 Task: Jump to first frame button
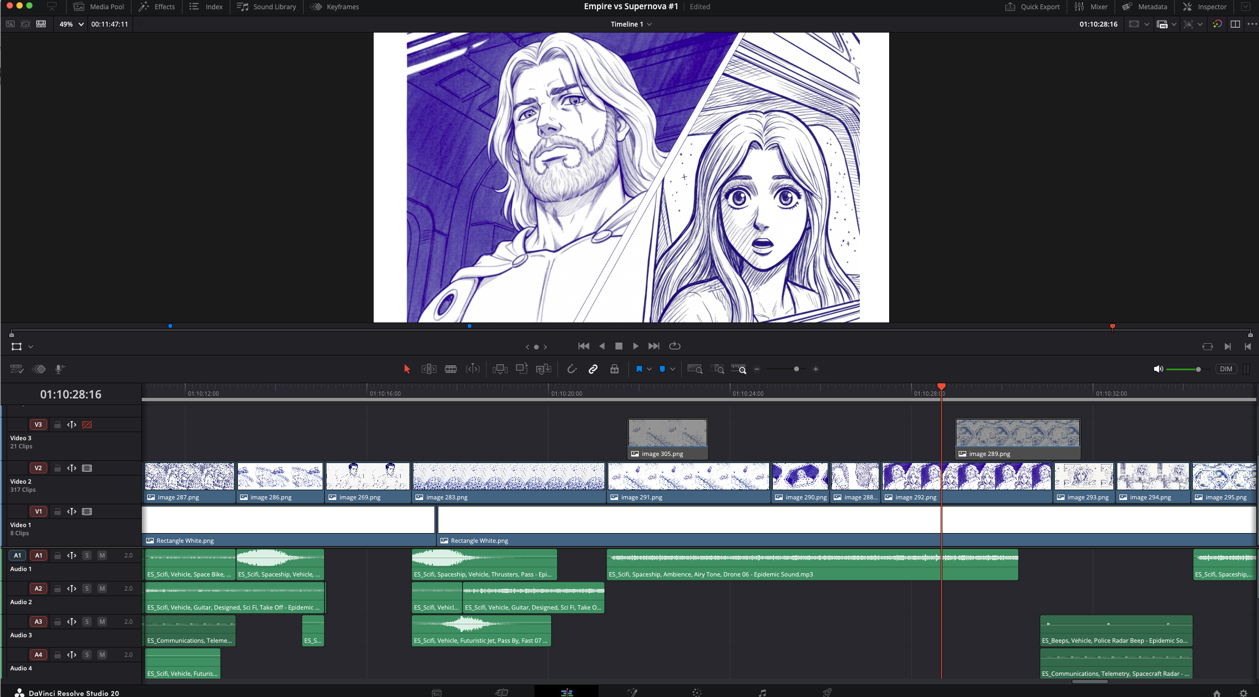pos(584,346)
